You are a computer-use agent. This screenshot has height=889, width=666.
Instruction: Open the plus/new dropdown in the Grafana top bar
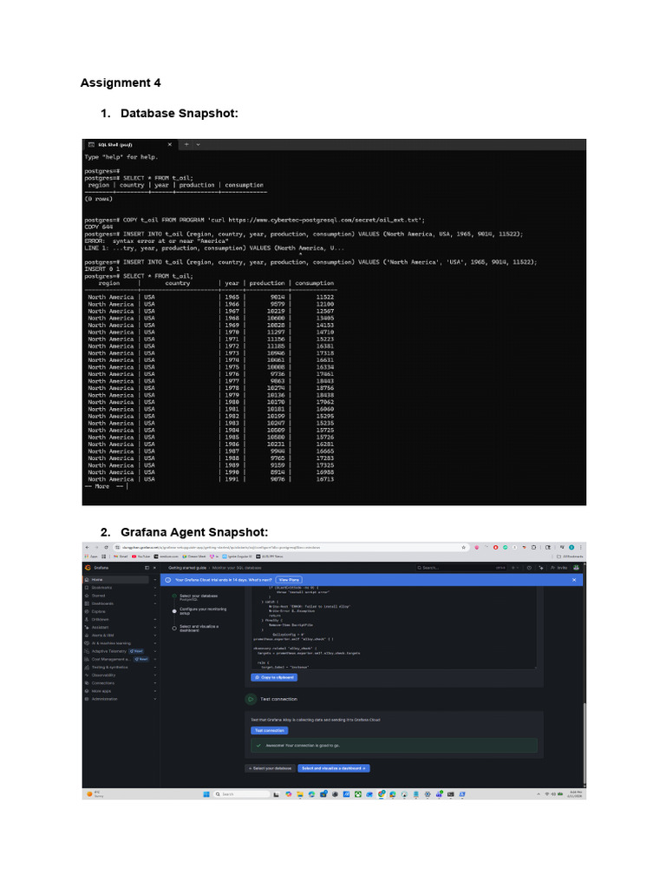pos(515,568)
